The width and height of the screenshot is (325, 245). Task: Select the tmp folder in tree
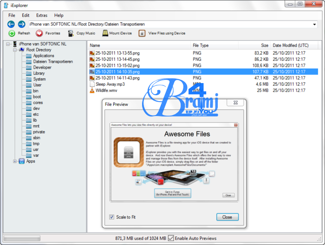click(x=36, y=144)
